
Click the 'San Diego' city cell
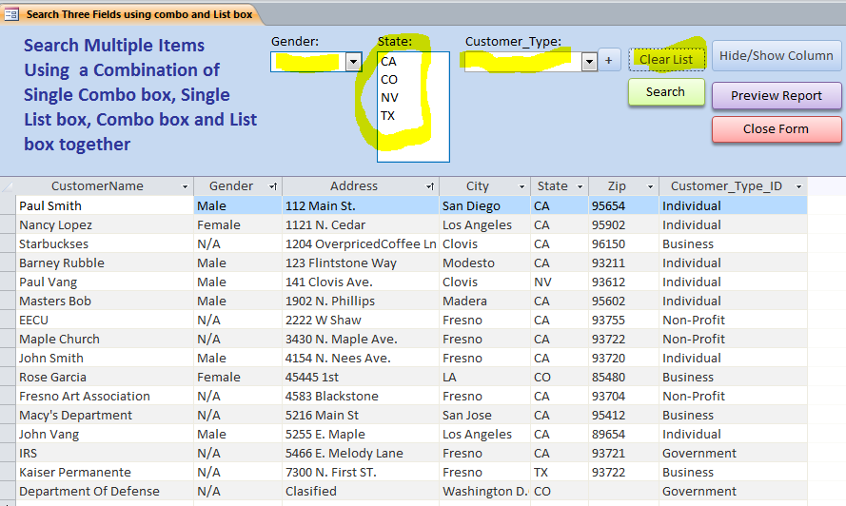point(484,205)
